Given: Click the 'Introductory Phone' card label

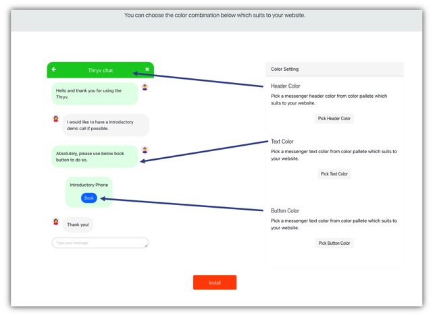Looking at the screenshot, I should (89, 185).
